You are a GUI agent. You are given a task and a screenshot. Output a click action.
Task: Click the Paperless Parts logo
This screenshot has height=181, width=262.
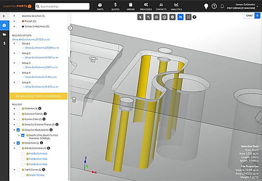coord(17,6)
